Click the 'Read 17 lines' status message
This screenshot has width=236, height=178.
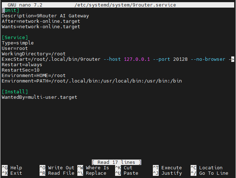[117, 162]
